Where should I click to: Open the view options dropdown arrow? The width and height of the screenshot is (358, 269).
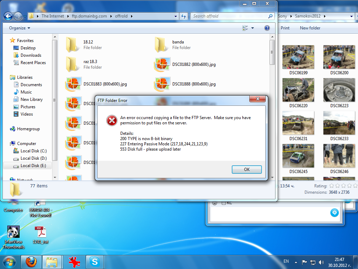click(252, 28)
